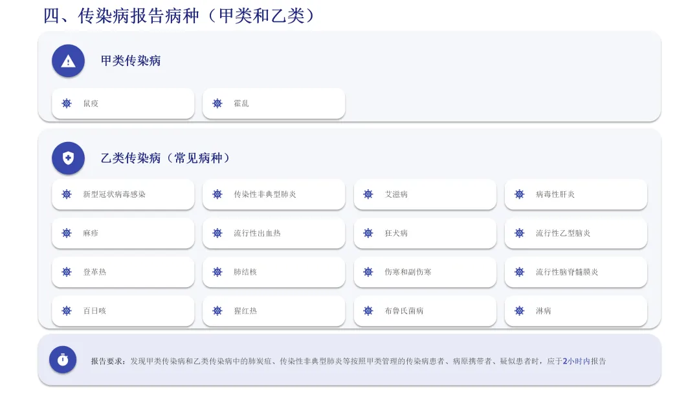This screenshot has width=699, height=394.
Task: Click the 流行性出血热 disease card
Action: point(274,233)
